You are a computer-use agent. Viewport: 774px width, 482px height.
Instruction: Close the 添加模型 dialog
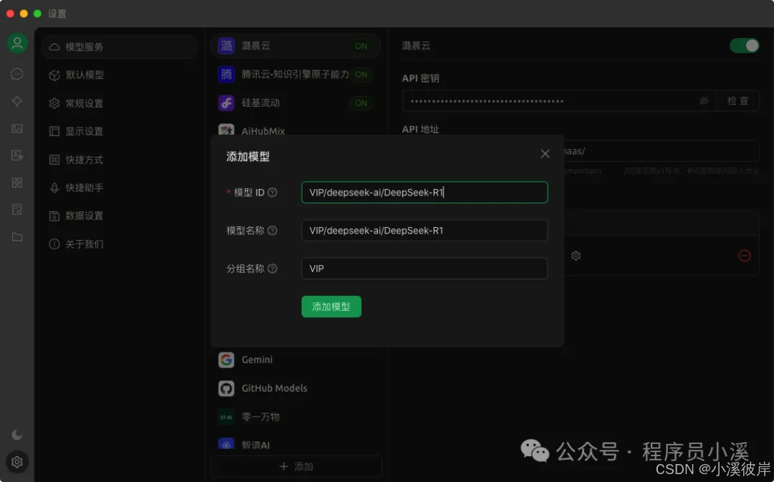click(x=545, y=154)
